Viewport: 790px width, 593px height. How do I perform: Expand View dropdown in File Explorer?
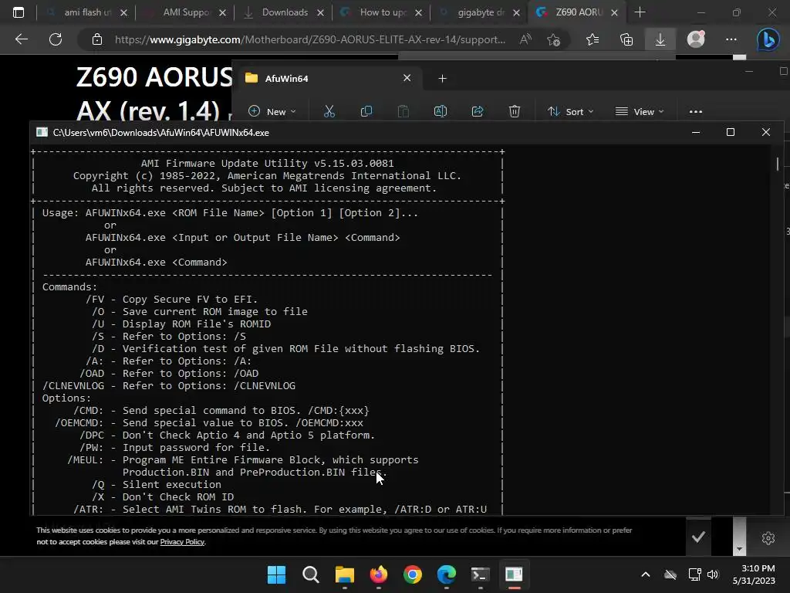click(640, 111)
